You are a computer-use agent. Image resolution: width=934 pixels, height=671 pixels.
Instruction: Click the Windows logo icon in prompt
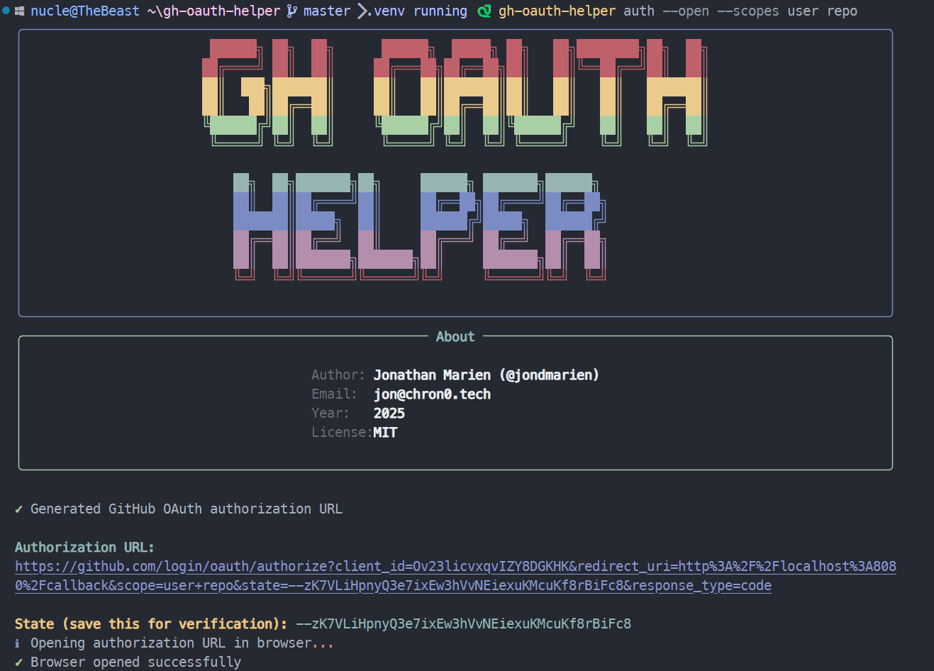click(20, 11)
